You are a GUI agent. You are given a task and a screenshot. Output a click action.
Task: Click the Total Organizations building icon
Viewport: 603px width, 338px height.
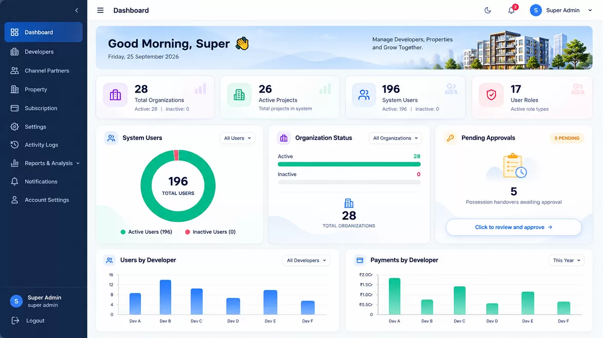[115, 95]
